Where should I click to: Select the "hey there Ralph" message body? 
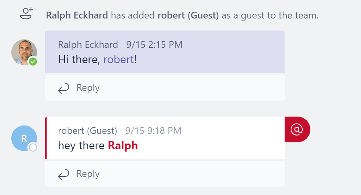[x=98, y=146]
